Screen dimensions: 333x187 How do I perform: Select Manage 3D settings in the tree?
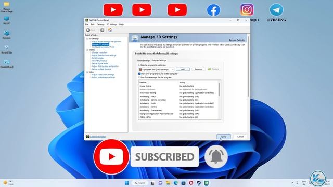(100, 44)
